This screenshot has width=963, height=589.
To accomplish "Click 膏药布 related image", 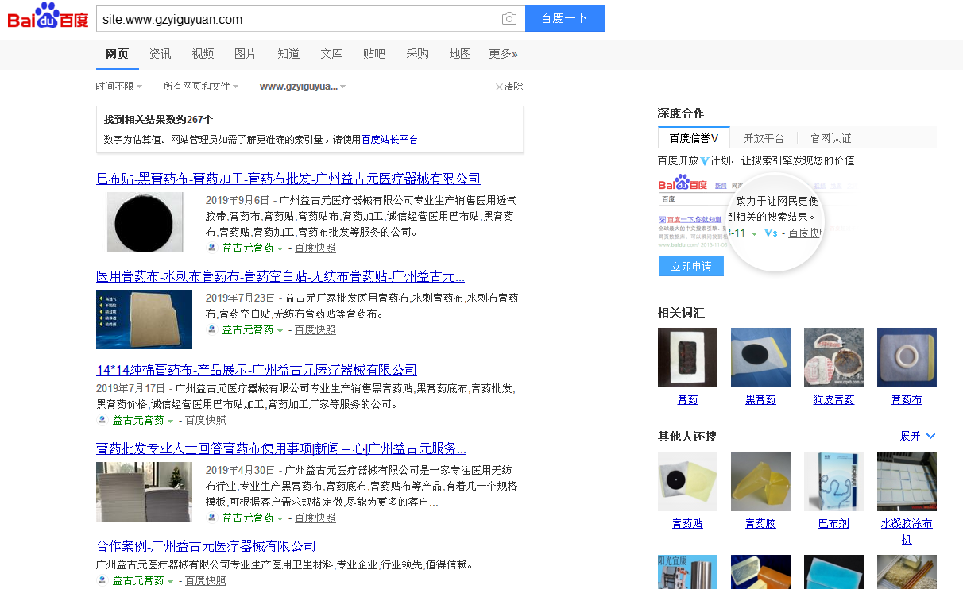I will point(907,357).
